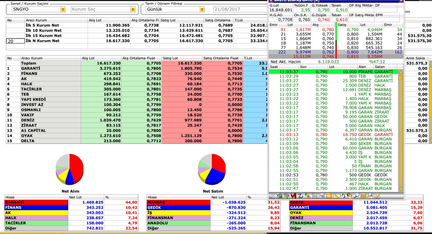Select the İlk 5 Kurum Net row

pos(136,25)
